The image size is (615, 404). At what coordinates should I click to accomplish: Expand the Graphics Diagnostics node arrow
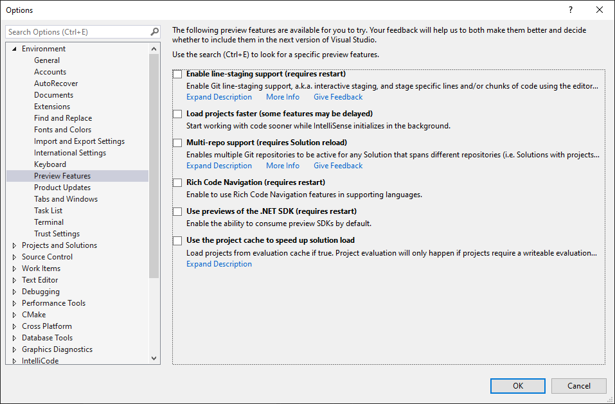(15, 349)
